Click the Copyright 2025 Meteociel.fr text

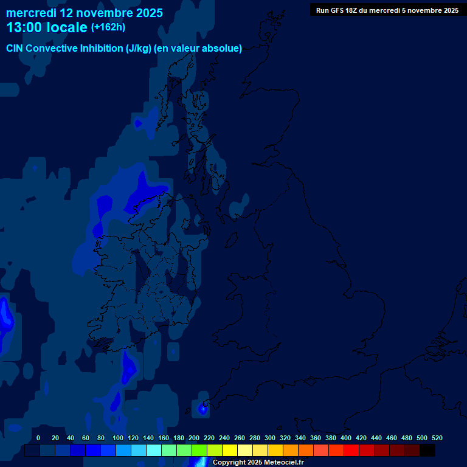[x=258, y=463]
